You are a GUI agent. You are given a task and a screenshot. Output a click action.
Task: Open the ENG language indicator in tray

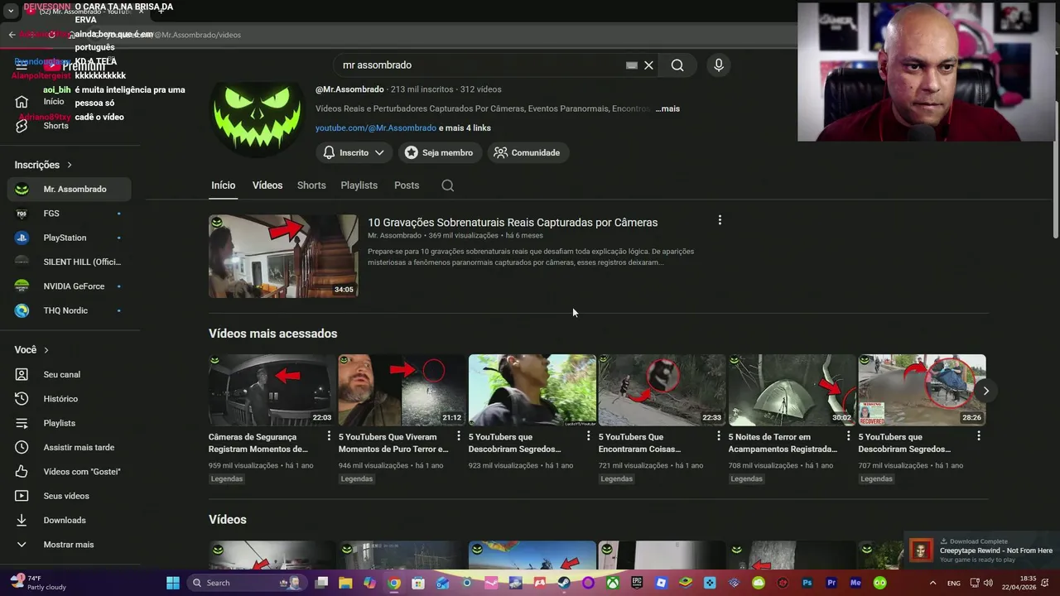point(954,583)
